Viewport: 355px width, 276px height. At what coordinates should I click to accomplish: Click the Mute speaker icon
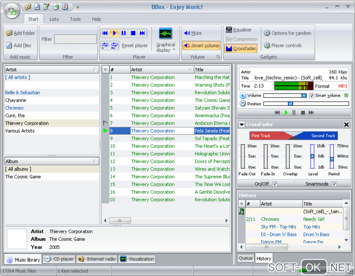pos(187,33)
